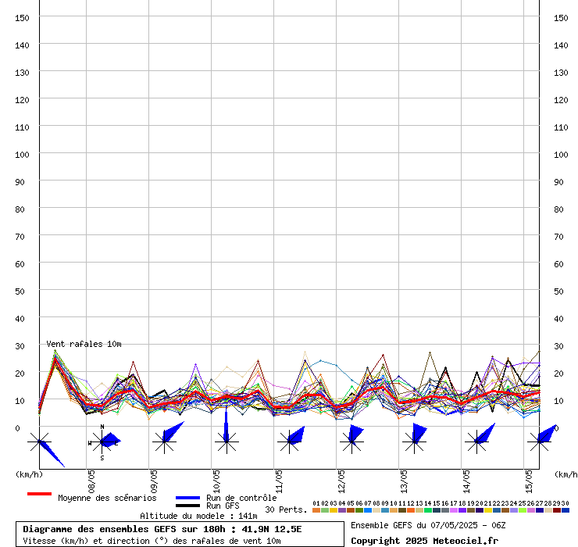Click the '30 Perts.' label
578x547 pixels.
tap(286, 509)
